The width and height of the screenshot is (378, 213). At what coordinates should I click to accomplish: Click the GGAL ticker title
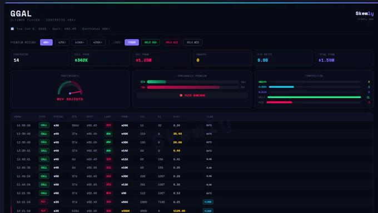(x=21, y=13)
